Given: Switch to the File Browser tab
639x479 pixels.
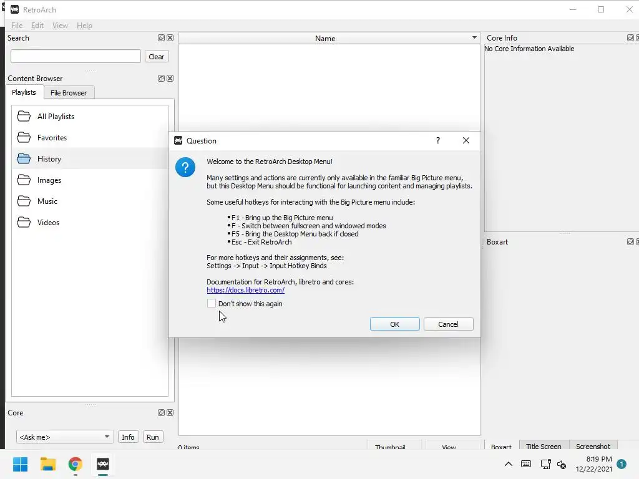Looking at the screenshot, I should pyautogui.click(x=69, y=93).
